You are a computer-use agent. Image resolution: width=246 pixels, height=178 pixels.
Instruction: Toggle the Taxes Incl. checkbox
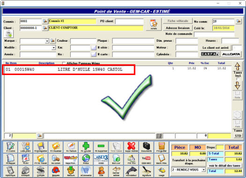click(x=238, y=79)
